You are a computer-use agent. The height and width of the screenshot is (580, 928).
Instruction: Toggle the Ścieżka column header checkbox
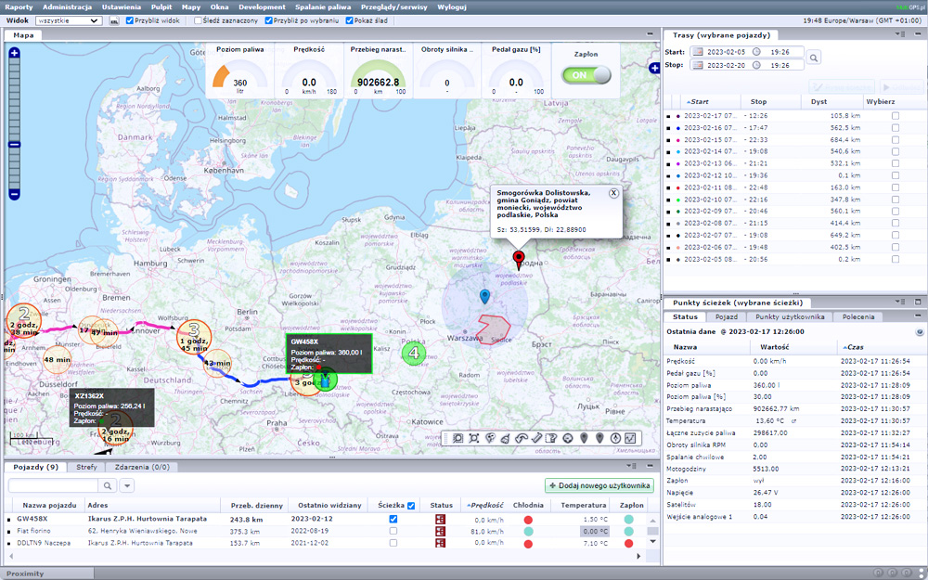click(411, 506)
